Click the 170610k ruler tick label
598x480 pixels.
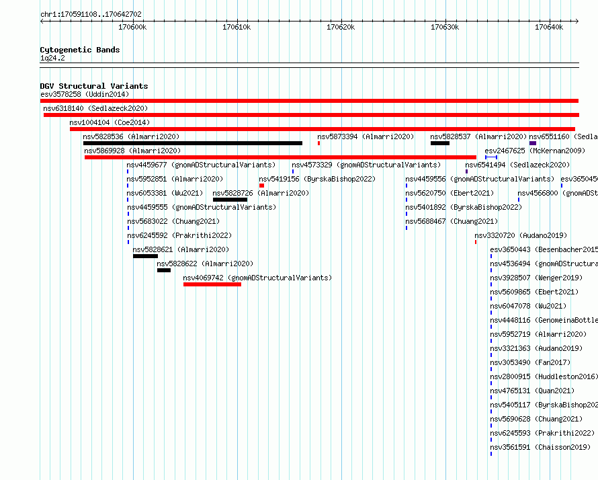coord(237,27)
